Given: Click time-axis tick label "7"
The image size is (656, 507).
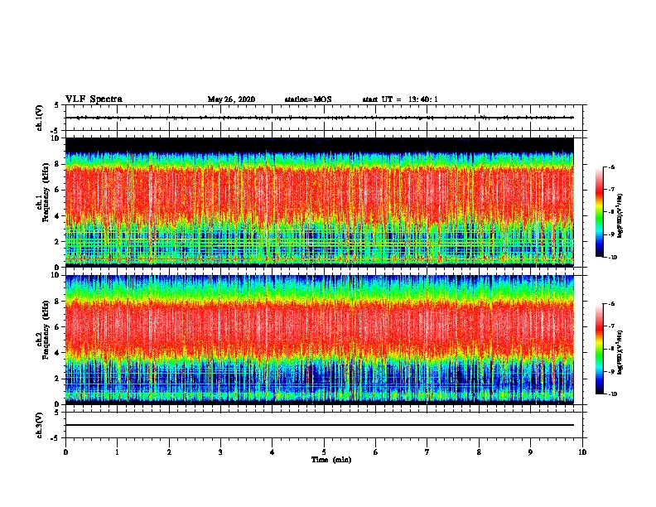Looking at the screenshot, I should click(x=427, y=452).
